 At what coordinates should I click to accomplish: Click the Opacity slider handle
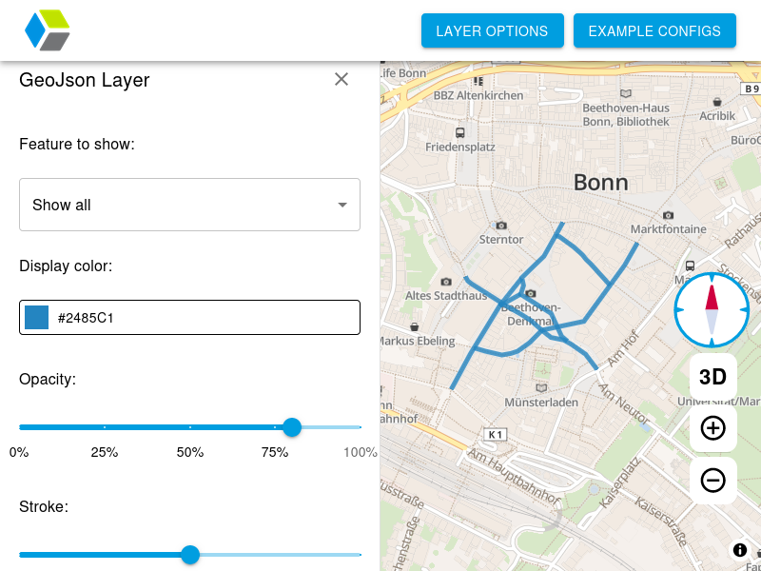292,427
